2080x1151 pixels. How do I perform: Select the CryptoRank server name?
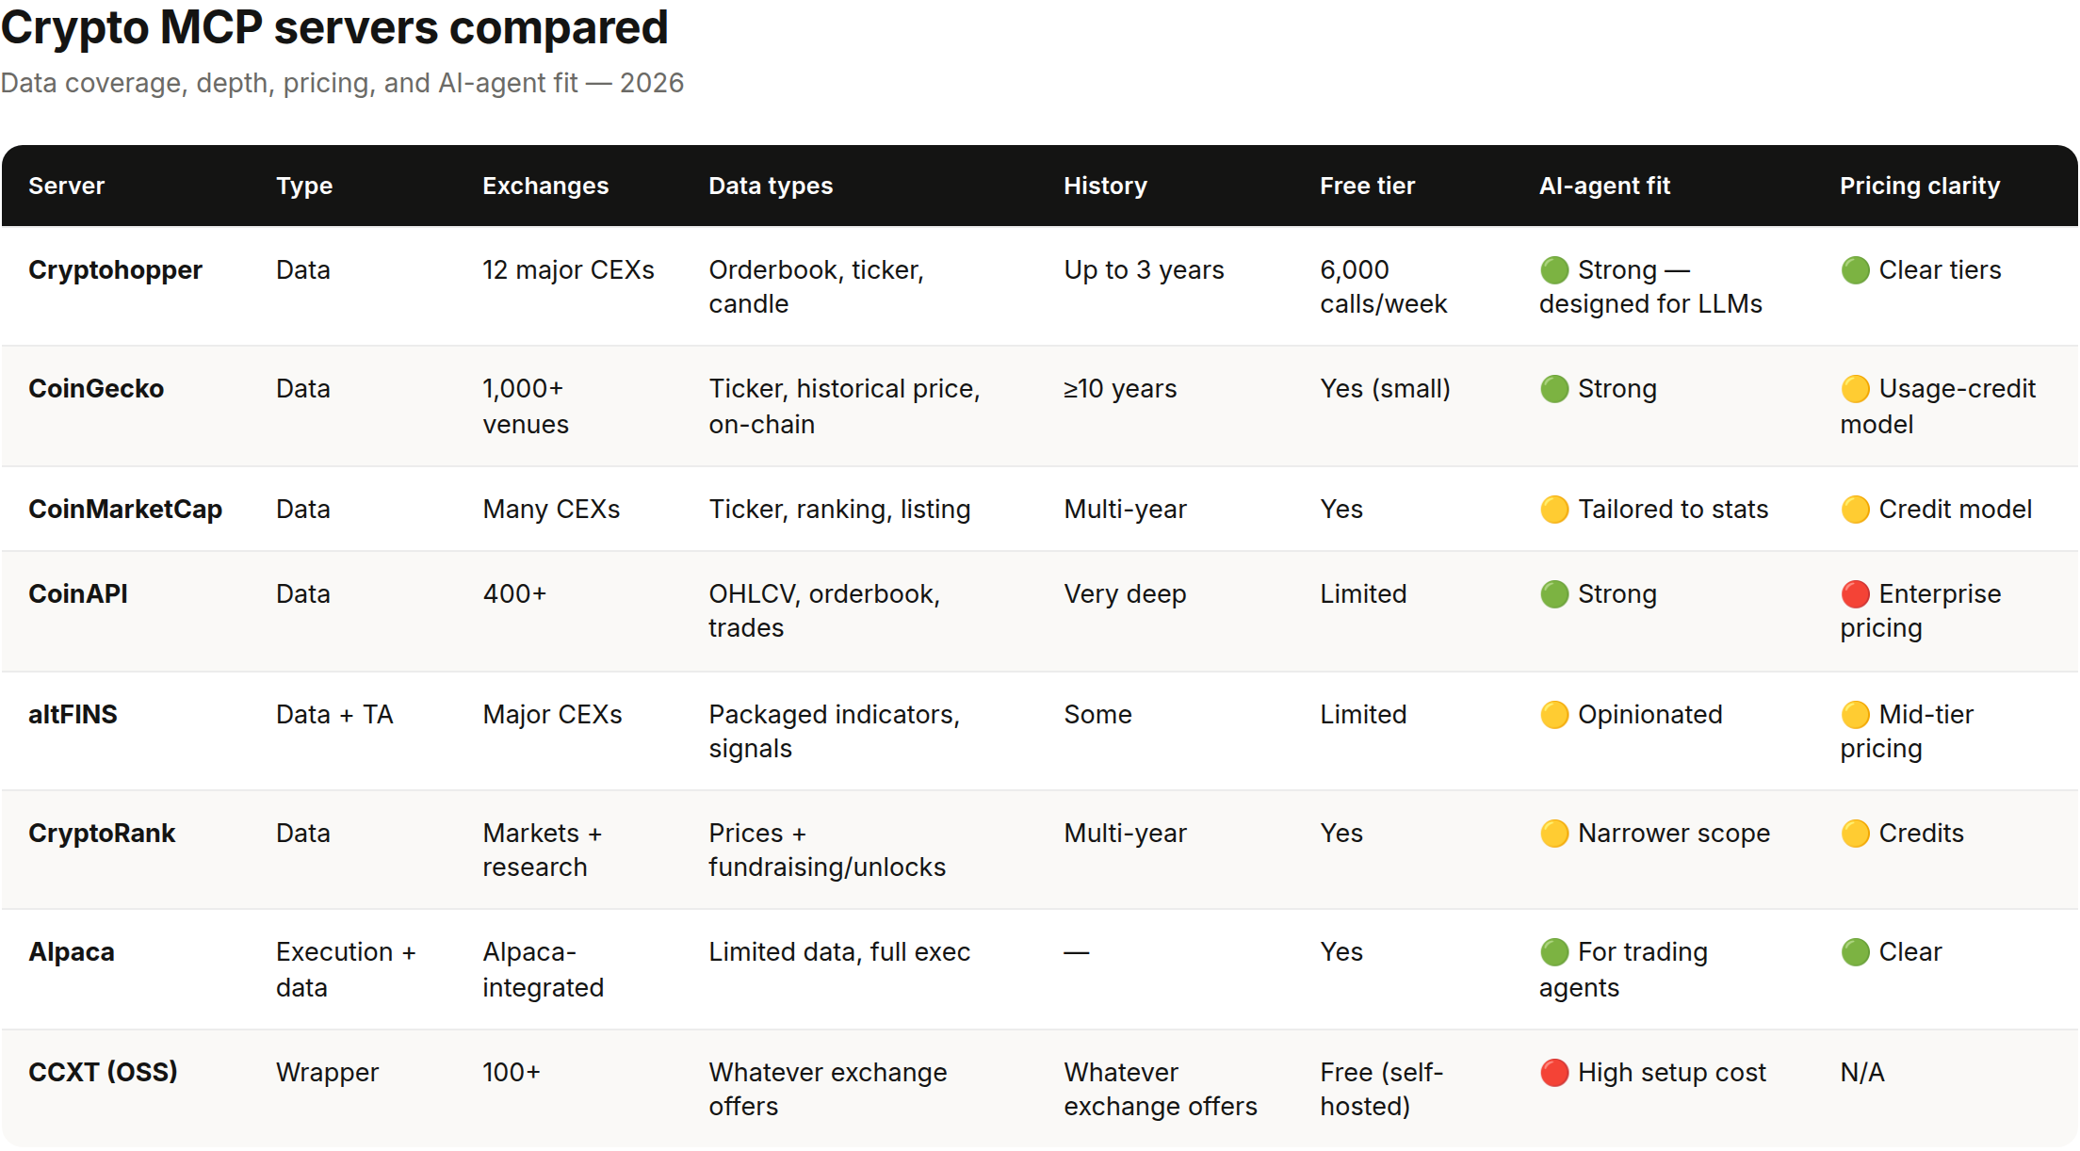102,834
